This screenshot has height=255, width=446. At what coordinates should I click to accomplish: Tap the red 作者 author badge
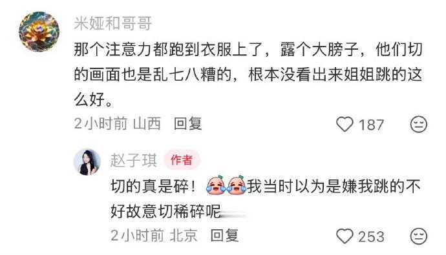pos(182,160)
